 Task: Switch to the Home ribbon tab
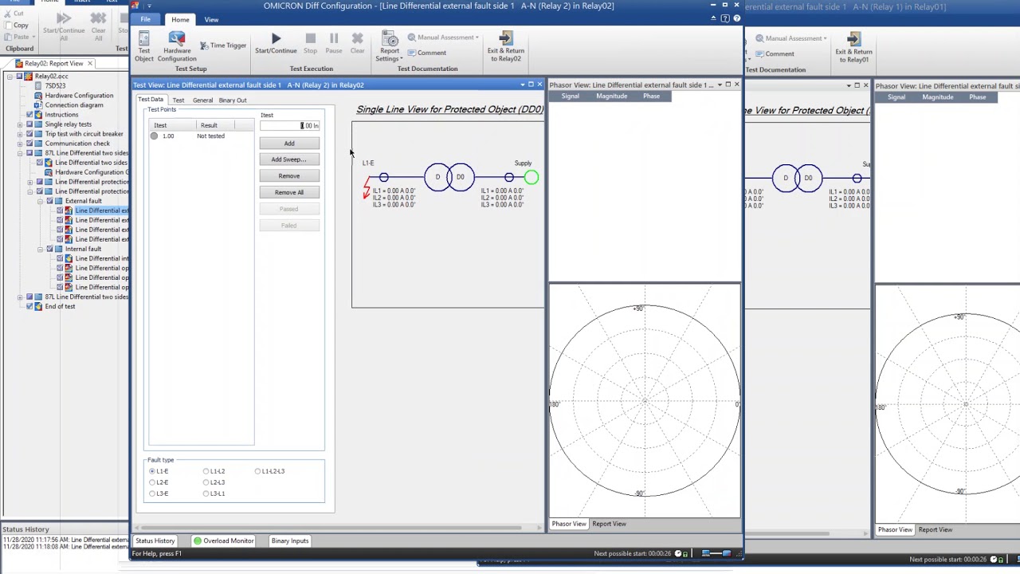click(180, 19)
